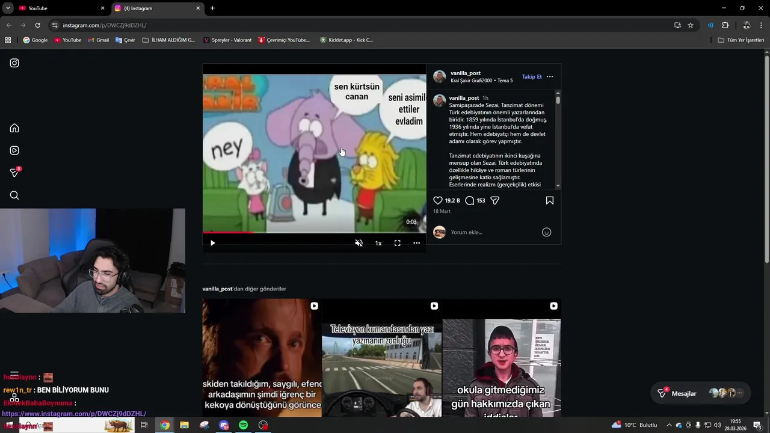
Task: Bookmark this page with star
Action: [691, 25]
